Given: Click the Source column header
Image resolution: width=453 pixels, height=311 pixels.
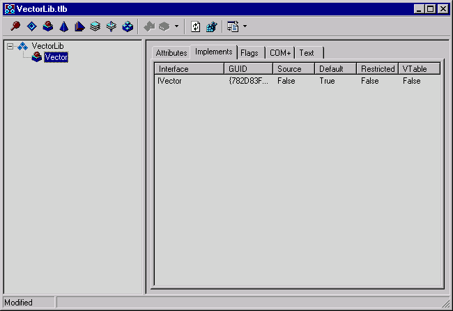Looking at the screenshot, I should click(x=294, y=69).
